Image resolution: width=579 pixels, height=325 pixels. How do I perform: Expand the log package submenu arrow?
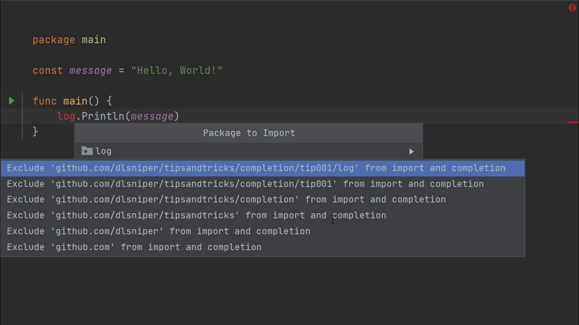coord(411,152)
